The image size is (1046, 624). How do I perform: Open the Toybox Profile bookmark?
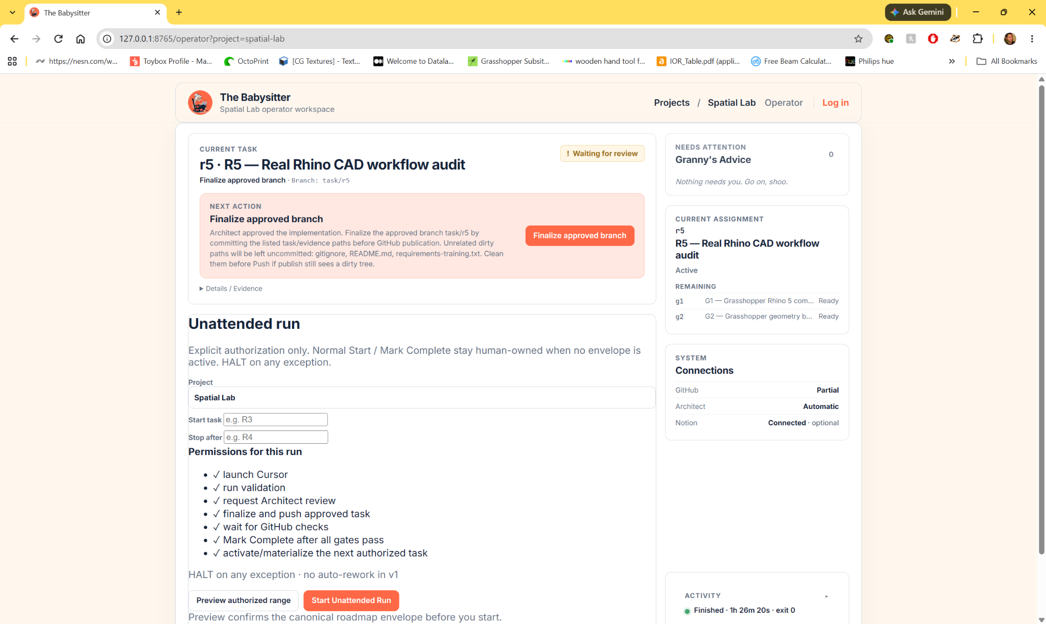click(171, 61)
